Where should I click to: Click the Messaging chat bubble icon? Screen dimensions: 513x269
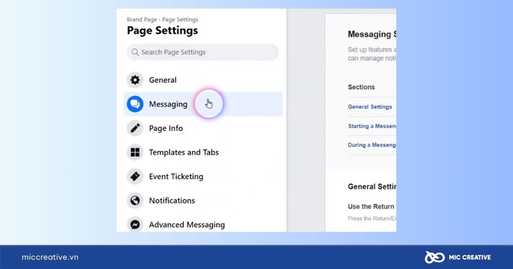(135, 104)
